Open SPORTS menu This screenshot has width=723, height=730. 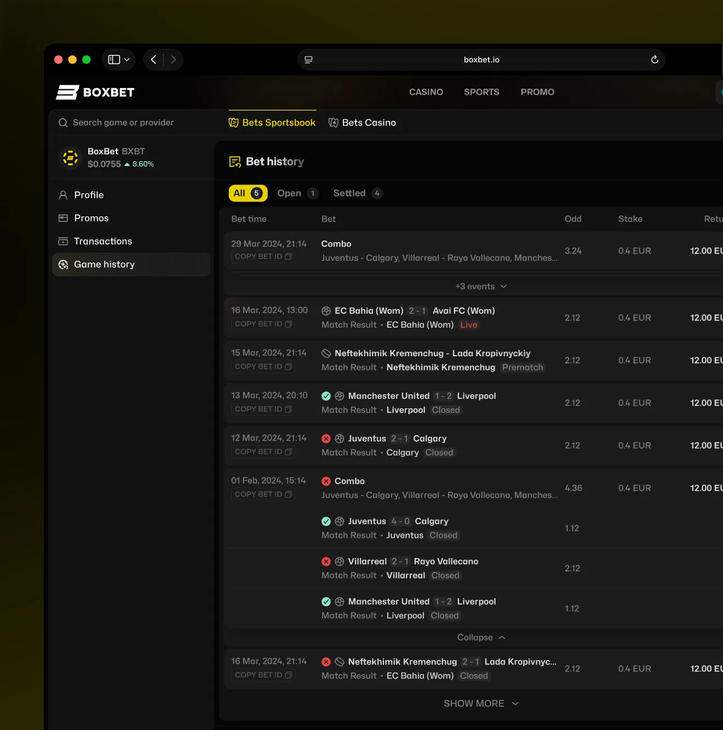point(481,92)
